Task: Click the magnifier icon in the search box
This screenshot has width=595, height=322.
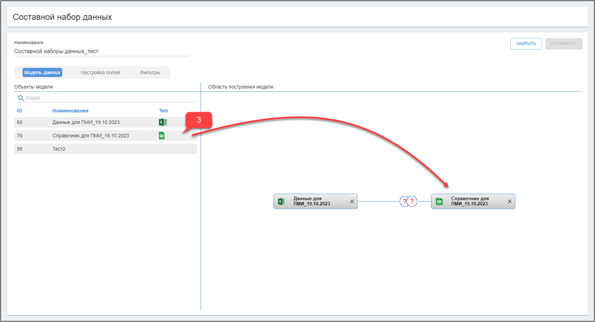Action: [x=20, y=97]
